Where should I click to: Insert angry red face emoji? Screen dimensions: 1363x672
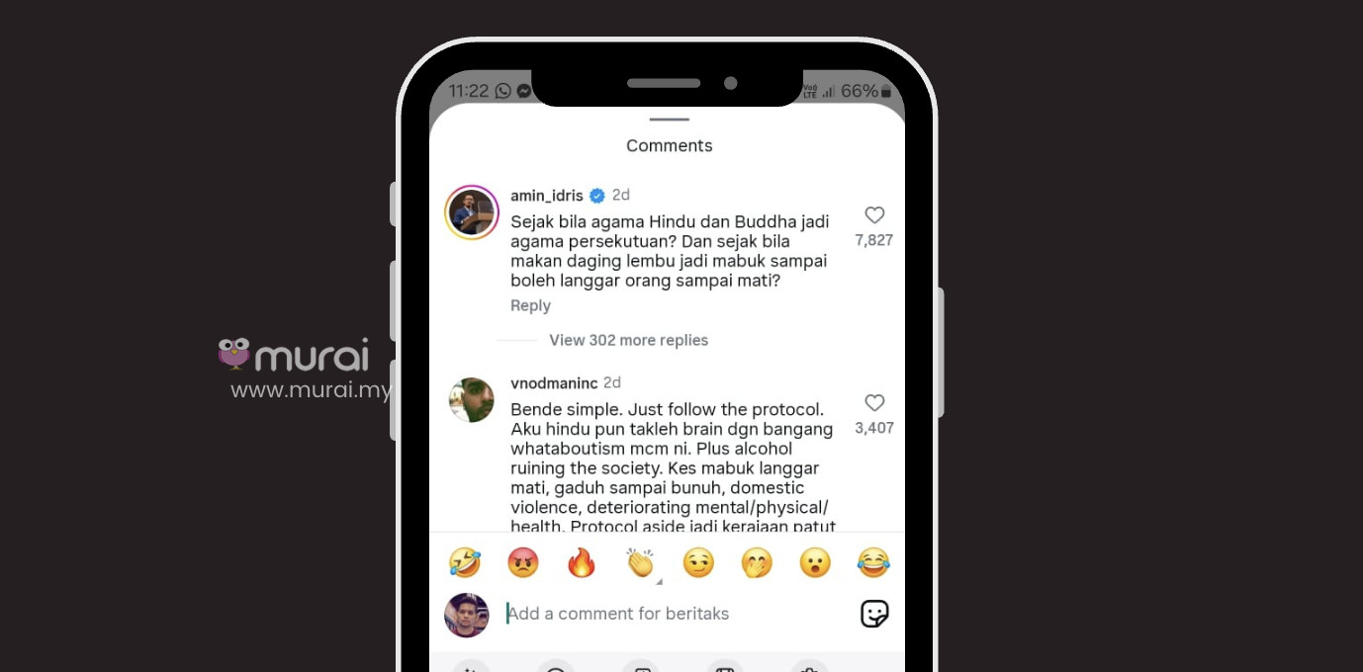click(x=523, y=562)
